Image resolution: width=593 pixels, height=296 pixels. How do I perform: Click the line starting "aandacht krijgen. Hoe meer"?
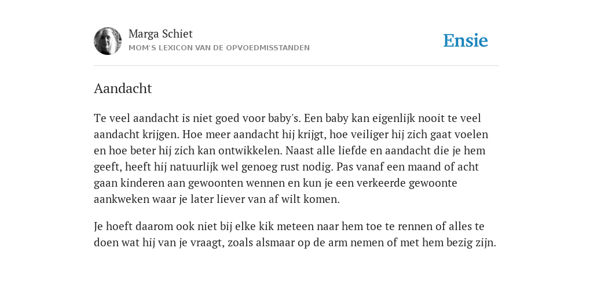coord(291,134)
